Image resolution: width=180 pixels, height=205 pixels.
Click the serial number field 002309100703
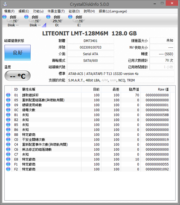click(x=90, y=47)
